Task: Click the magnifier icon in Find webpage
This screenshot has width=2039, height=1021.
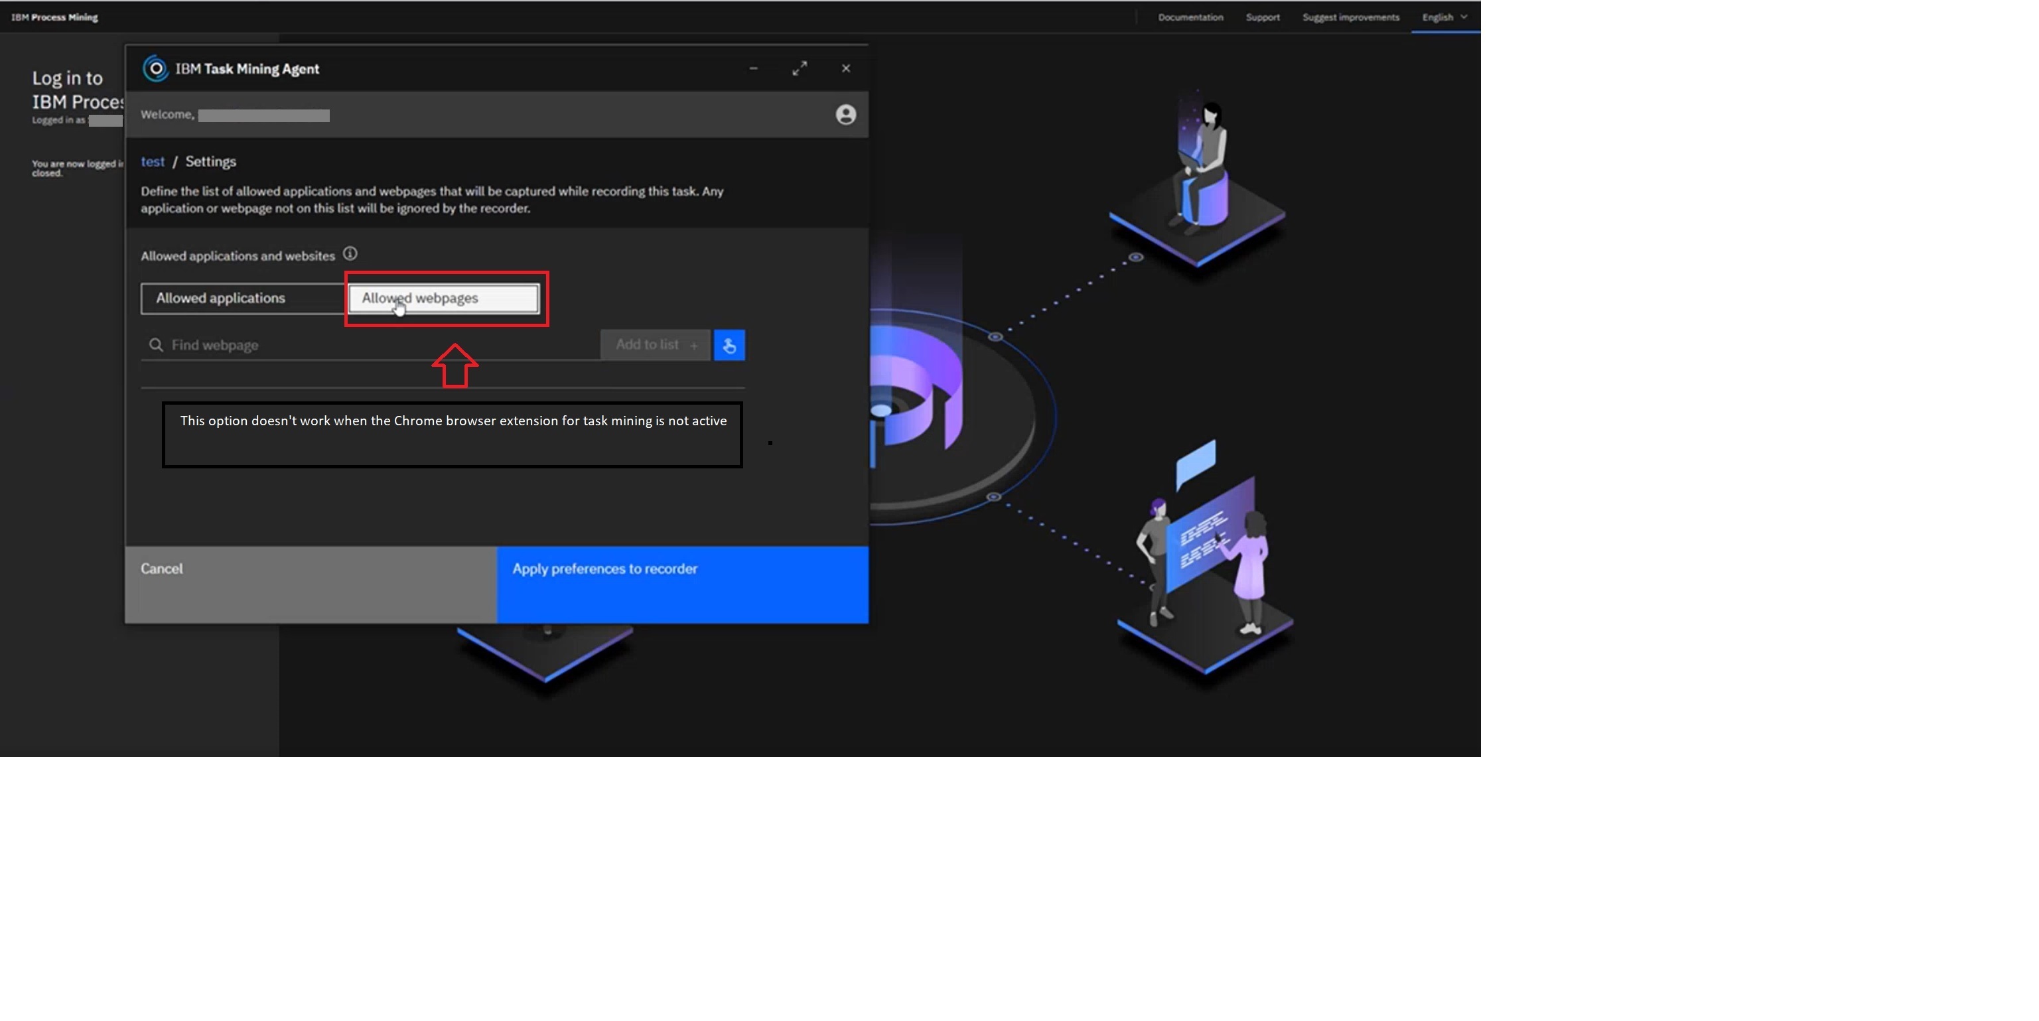Action: coord(156,345)
